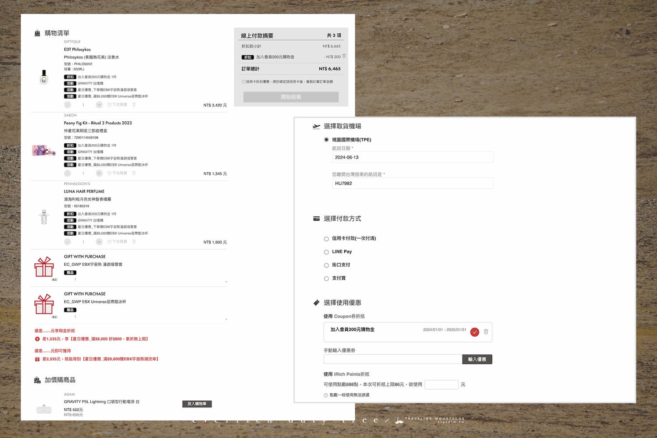Image resolution: width=657 pixels, height=438 pixels.
Task: Increase quantity of Peony Fig Kit
Action: pyautogui.click(x=99, y=173)
